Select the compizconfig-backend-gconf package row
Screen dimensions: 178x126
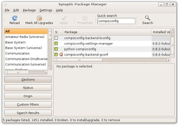coord(112,55)
